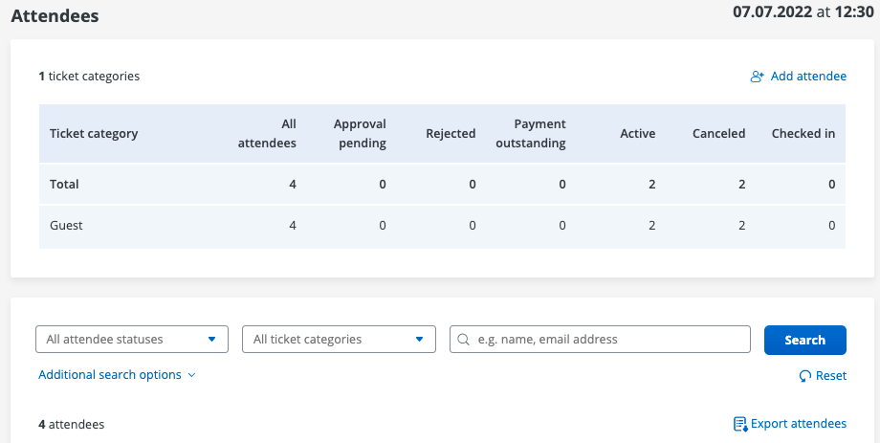The width and height of the screenshot is (880, 443).
Task: Select the Total row label
Action: [64, 184]
